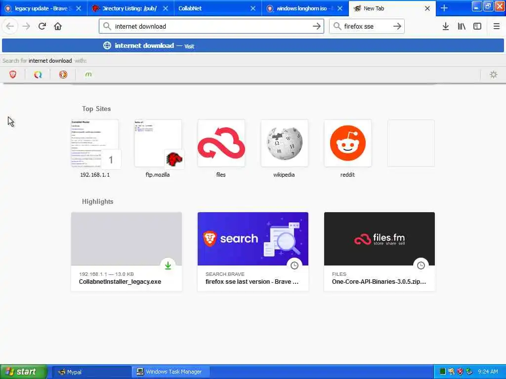Switch to Mypal in the taskbar
The width and height of the screenshot is (506, 379).
click(91, 372)
